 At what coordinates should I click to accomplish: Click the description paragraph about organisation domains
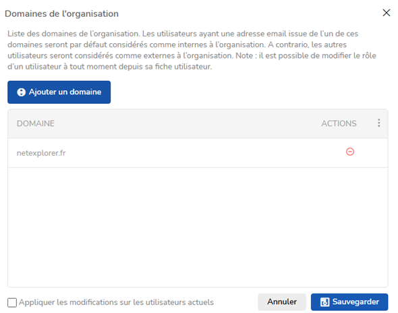pyautogui.click(x=192, y=50)
